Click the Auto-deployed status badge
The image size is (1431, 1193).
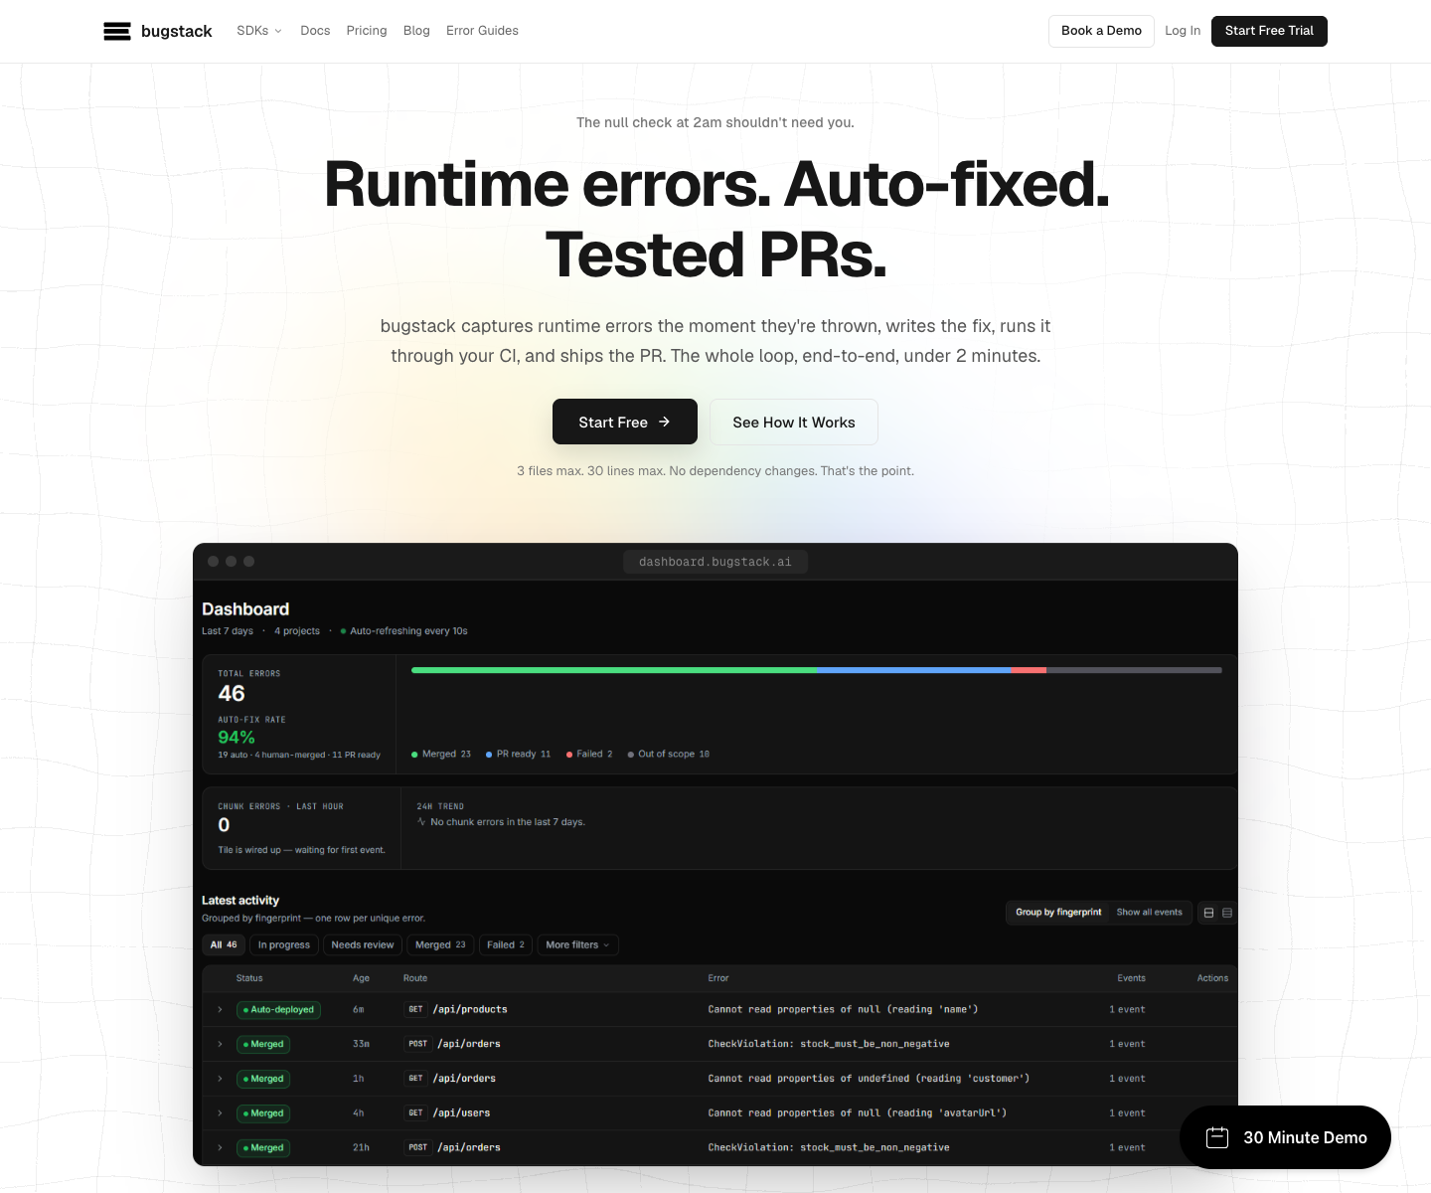pos(278,1010)
